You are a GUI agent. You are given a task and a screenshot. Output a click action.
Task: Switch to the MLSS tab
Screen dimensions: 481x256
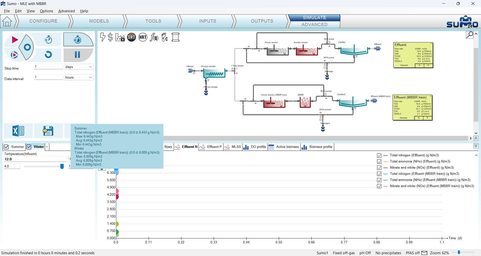(x=233, y=147)
